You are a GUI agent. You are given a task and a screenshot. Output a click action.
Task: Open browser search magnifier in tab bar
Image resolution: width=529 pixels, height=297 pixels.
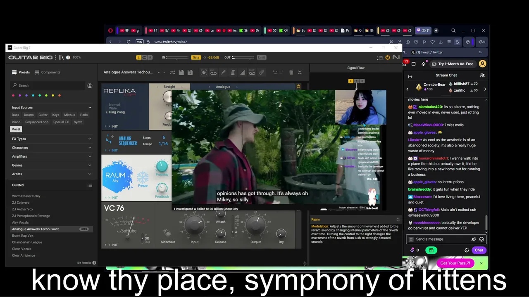point(453,31)
